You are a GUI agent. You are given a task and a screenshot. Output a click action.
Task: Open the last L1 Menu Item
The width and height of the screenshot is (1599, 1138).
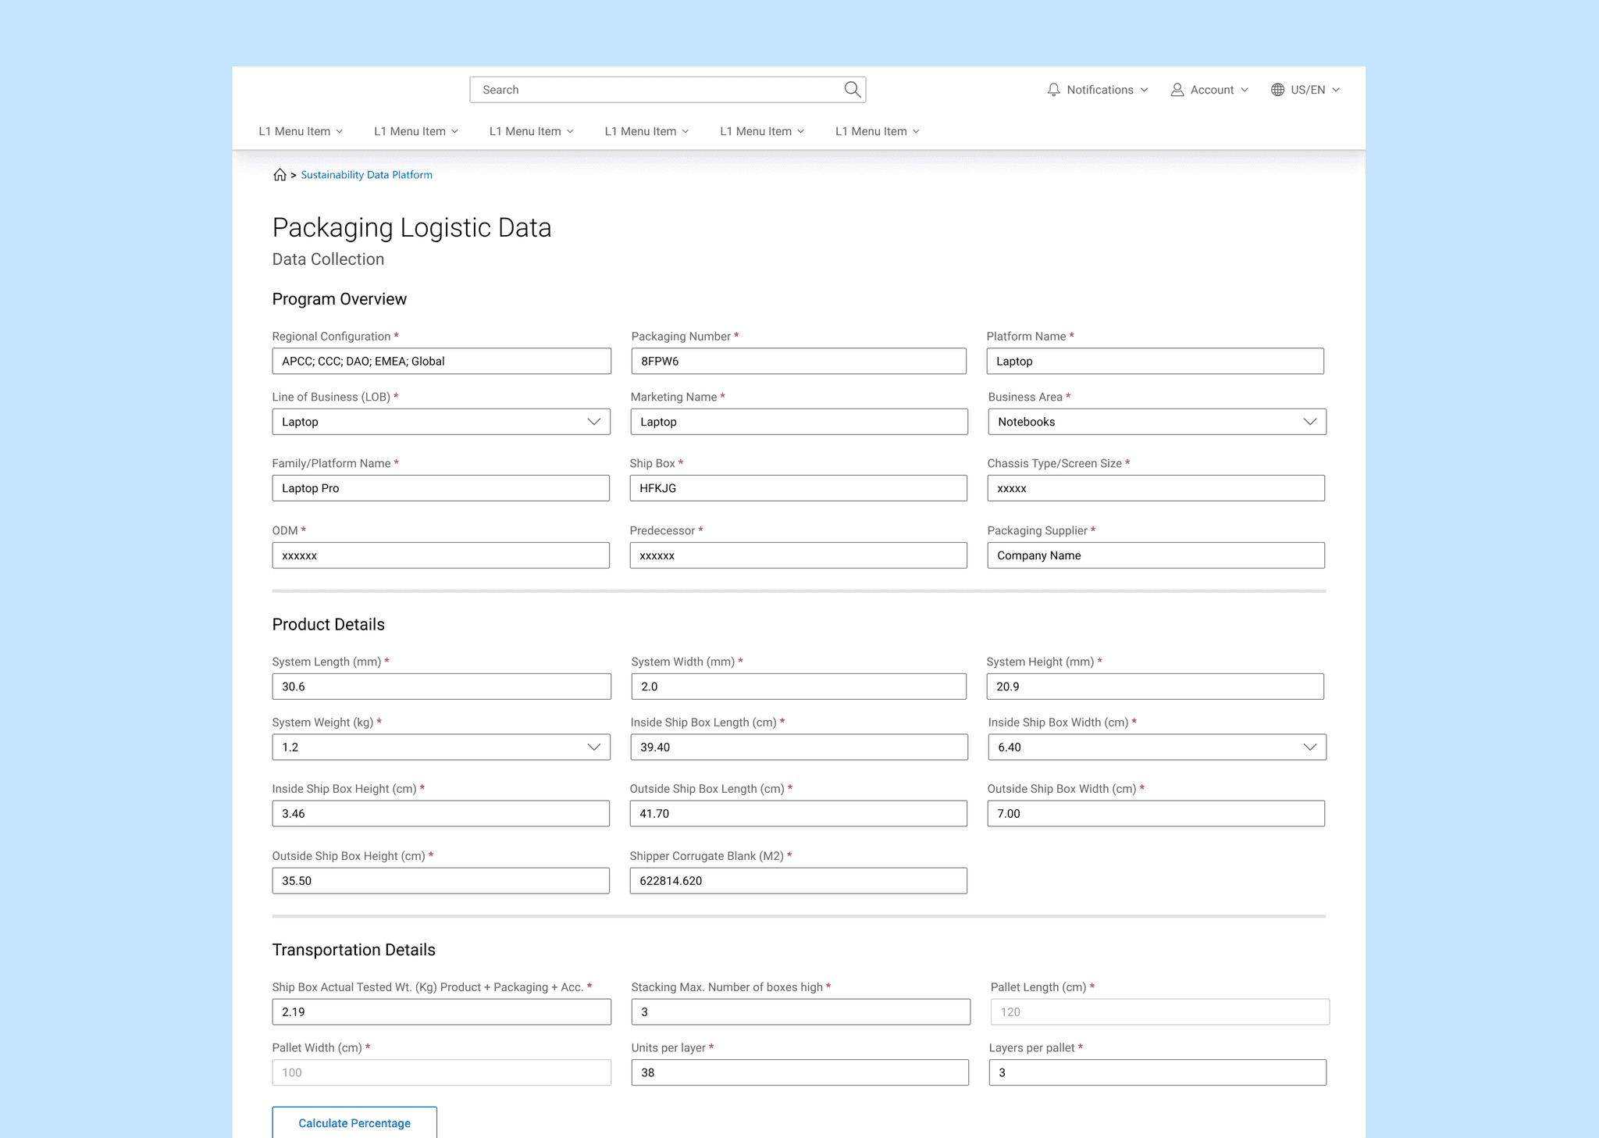tap(877, 131)
